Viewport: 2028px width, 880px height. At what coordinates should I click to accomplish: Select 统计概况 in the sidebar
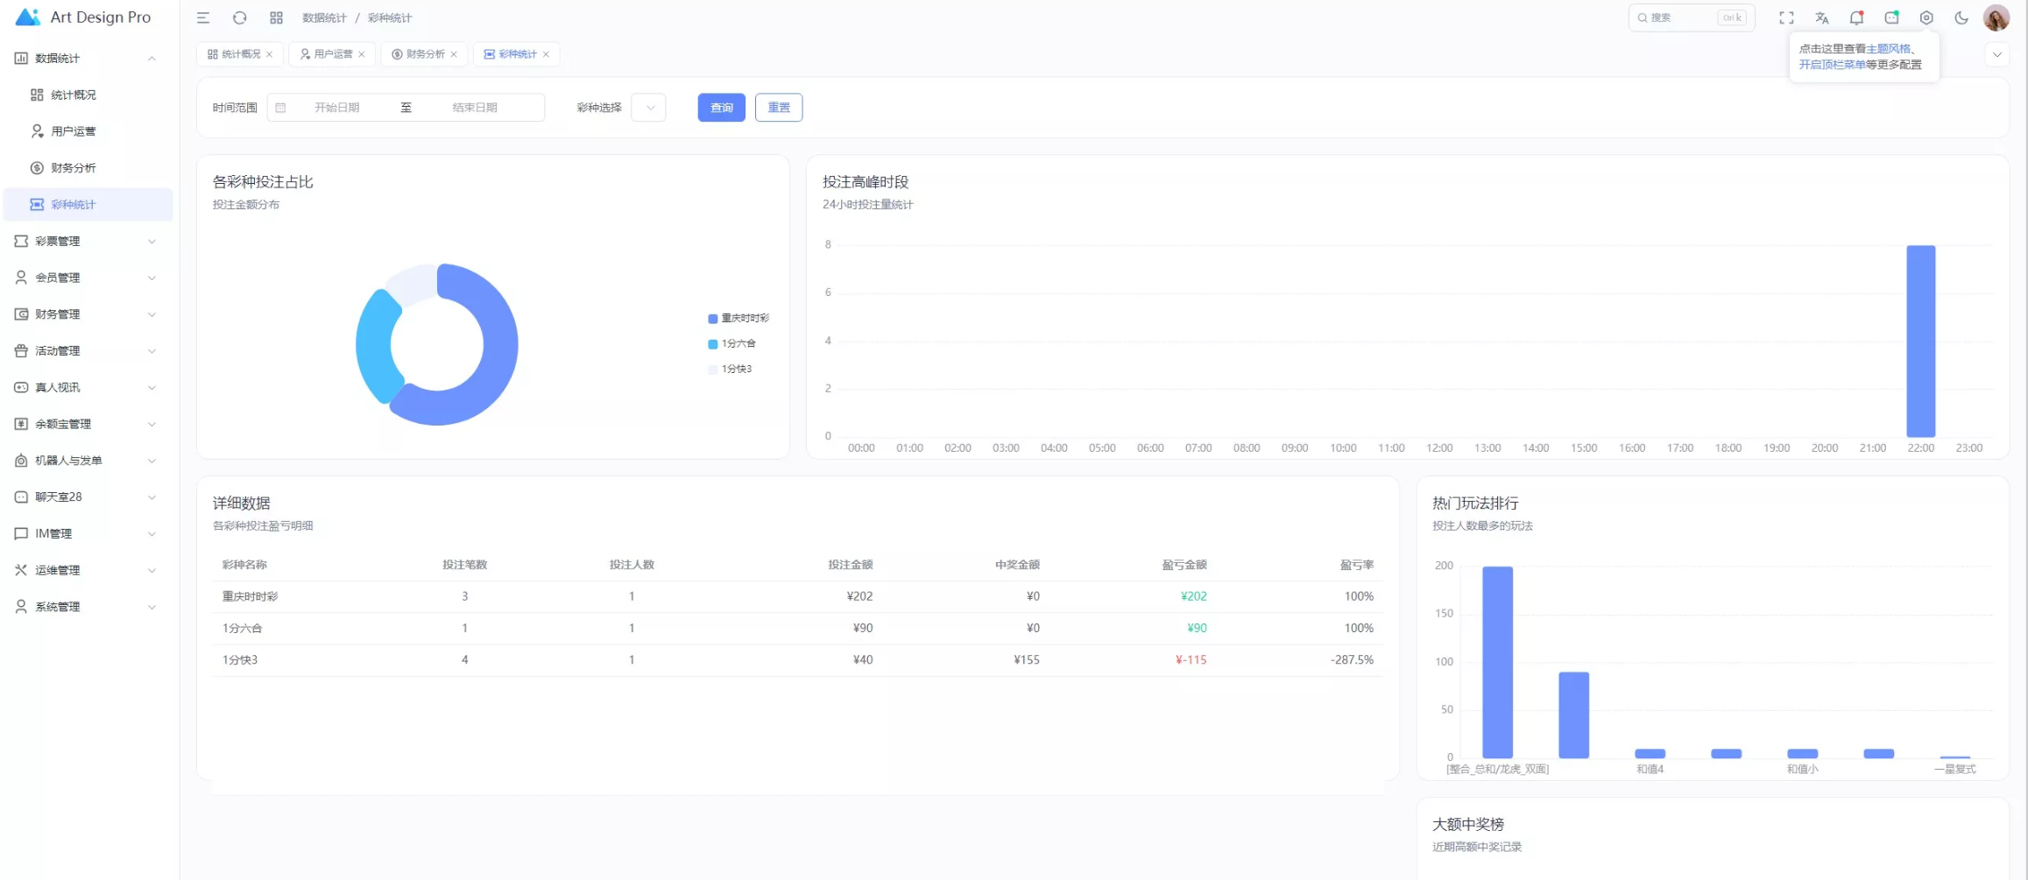(x=74, y=95)
